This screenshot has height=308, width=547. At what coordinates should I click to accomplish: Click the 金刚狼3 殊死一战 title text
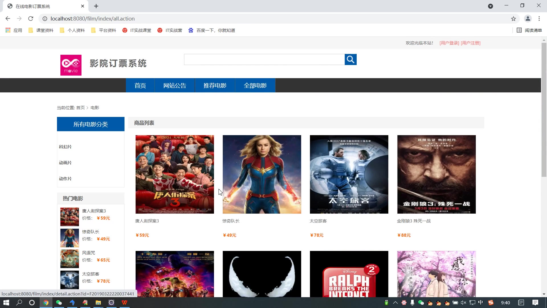pyautogui.click(x=414, y=221)
